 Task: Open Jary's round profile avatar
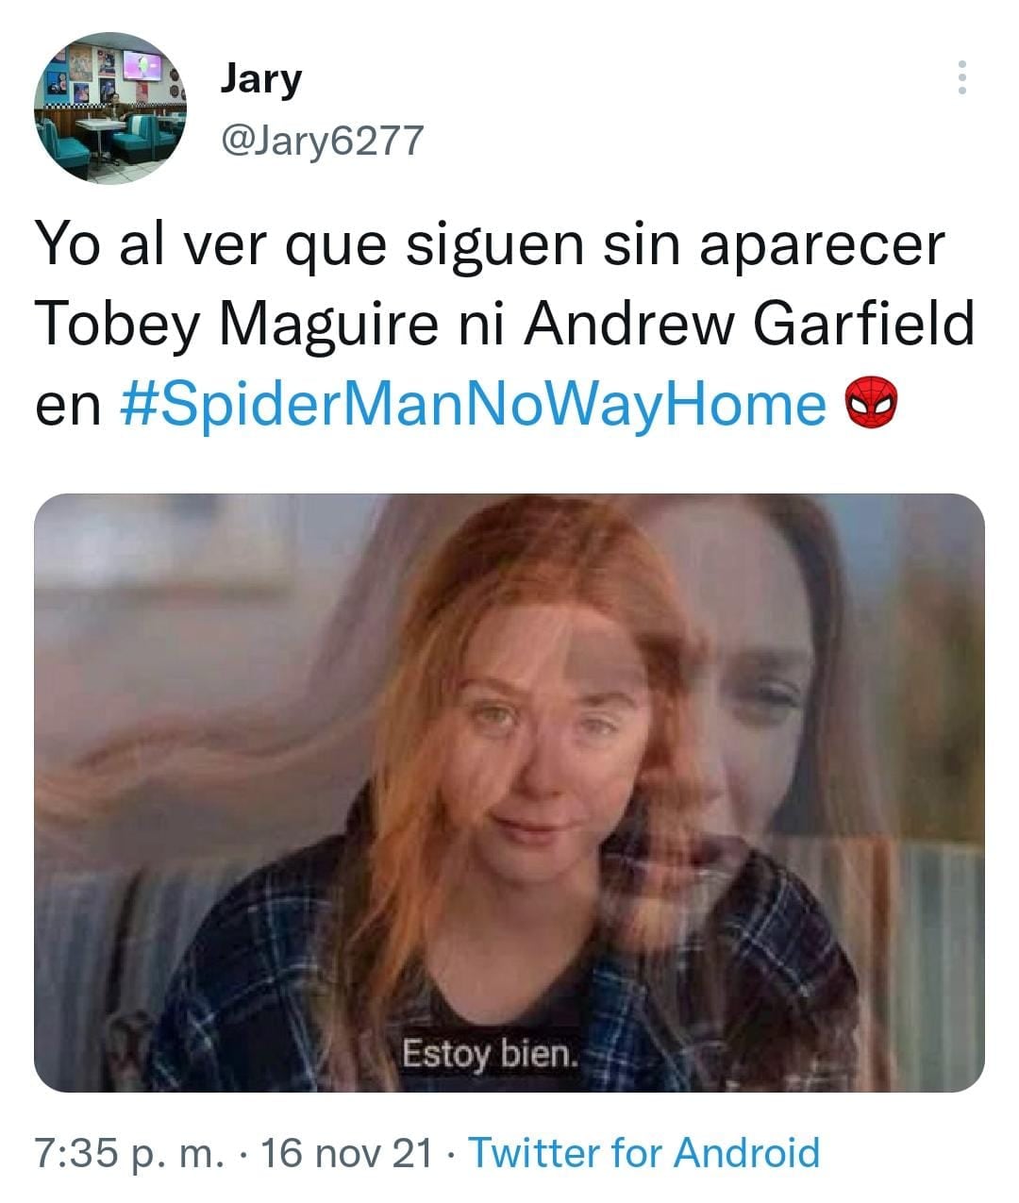click(x=109, y=108)
